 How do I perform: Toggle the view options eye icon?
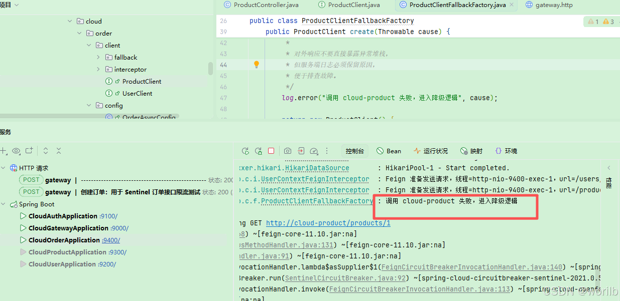(x=16, y=151)
